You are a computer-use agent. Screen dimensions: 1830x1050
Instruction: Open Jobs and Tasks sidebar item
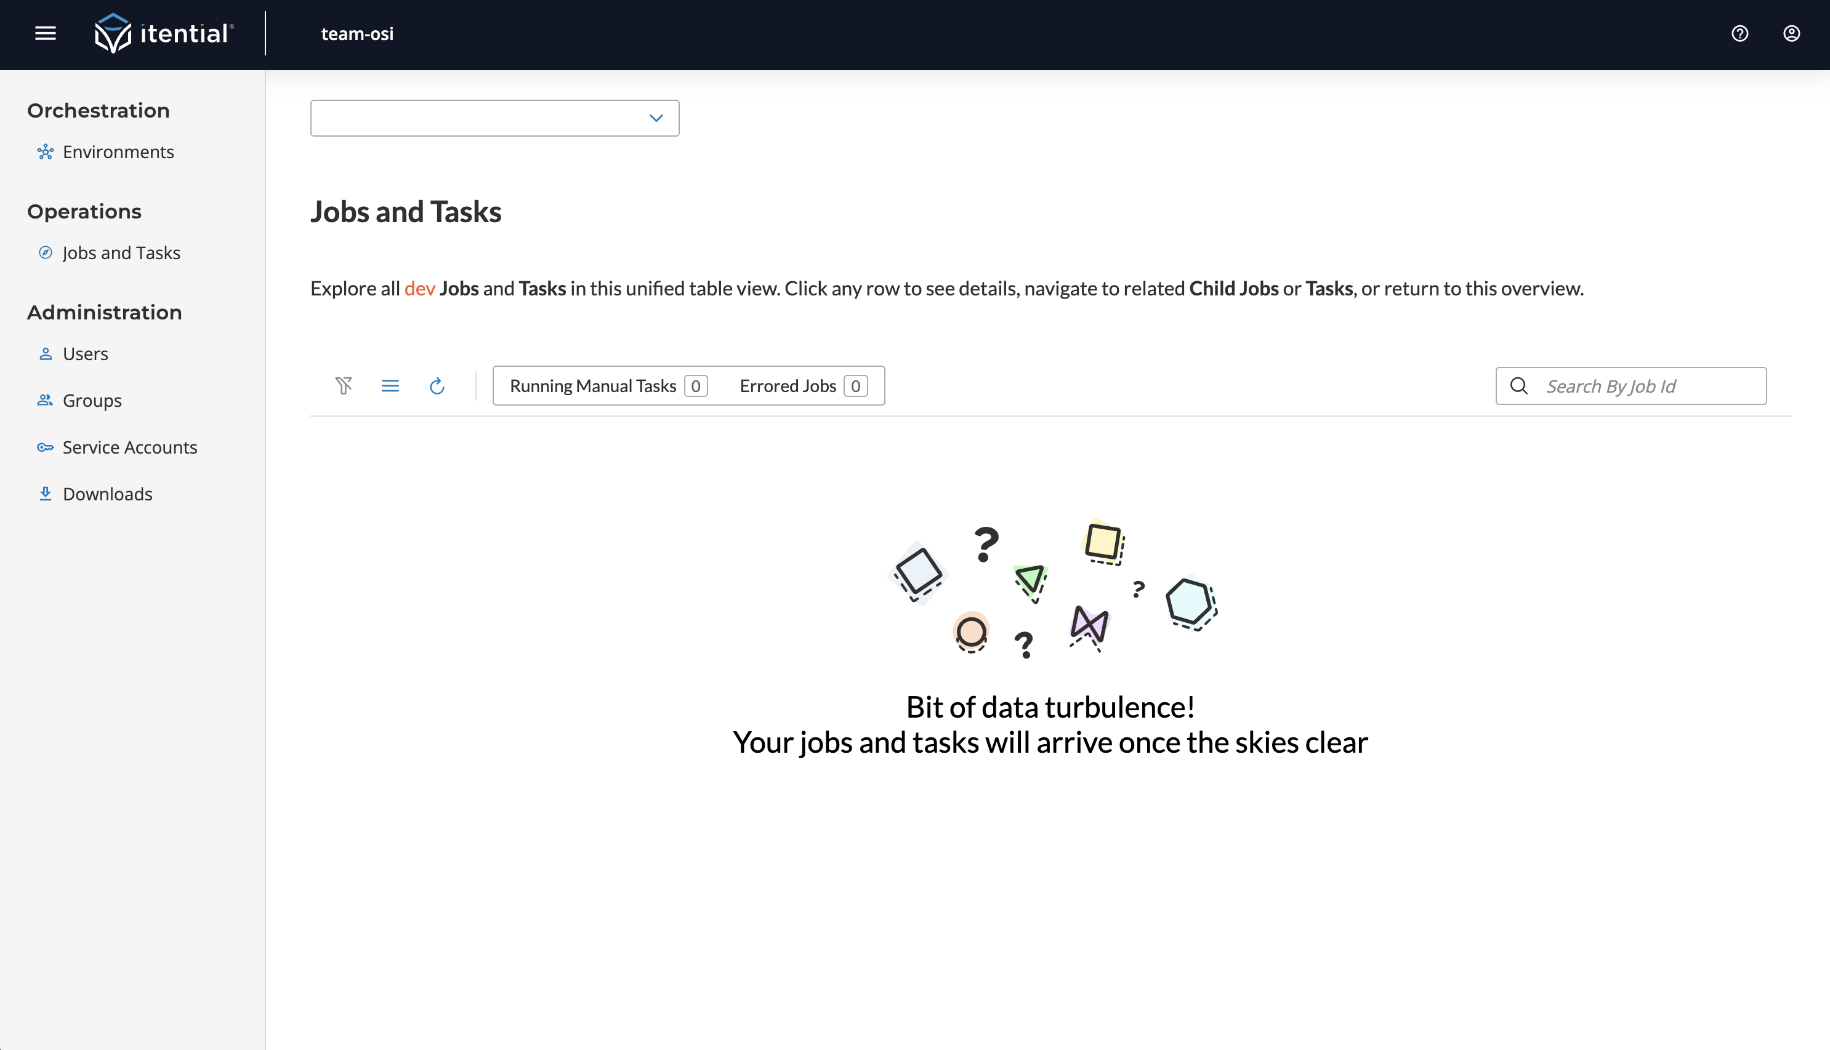point(121,253)
